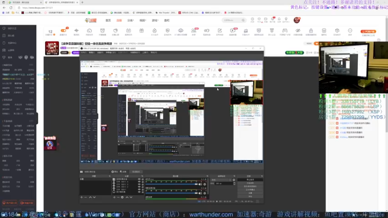Click the transition duration stepper arrows
Viewport: 388px width, 218px height.
point(234,184)
